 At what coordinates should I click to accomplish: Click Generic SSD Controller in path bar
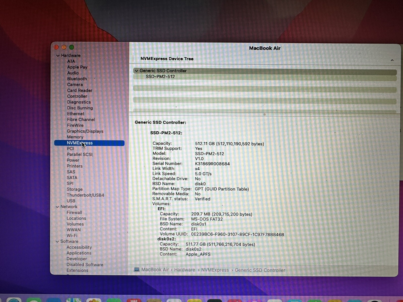[260, 270]
